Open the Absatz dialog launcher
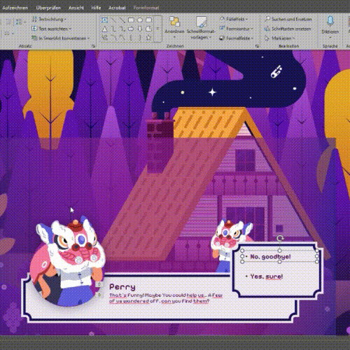Image resolution: width=350 pixels, height=350 pixels. [x=94, y=46]
